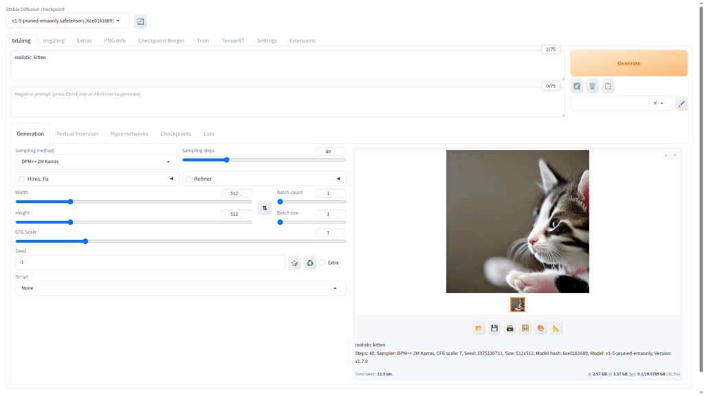Image resolution: width=704 pixels, height=396 pixels.
Task: Refresh the Stable Diffusion checkpoint list
Action: 140,21
